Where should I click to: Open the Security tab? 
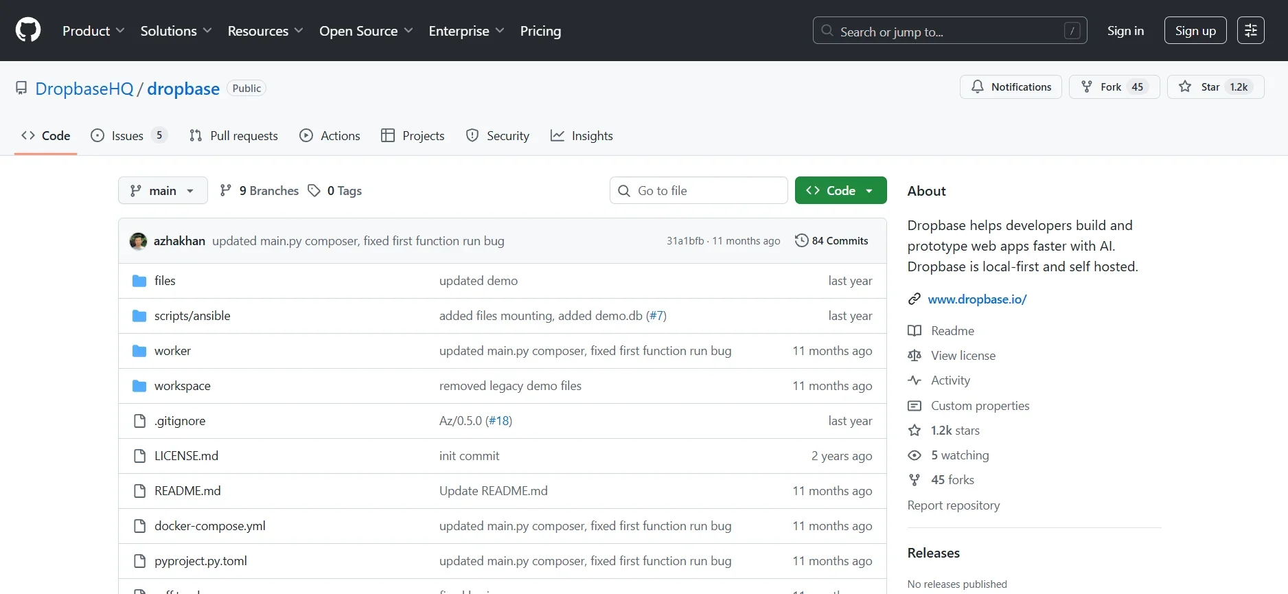(x=498, y=136)
